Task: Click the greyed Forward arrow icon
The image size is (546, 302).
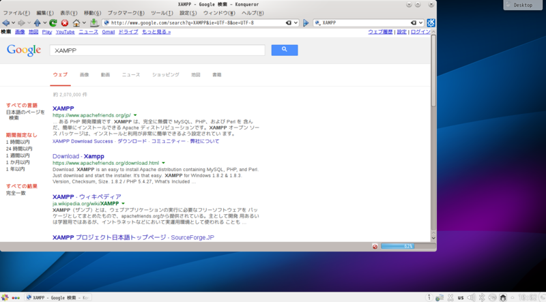Action: coord(21,23)
